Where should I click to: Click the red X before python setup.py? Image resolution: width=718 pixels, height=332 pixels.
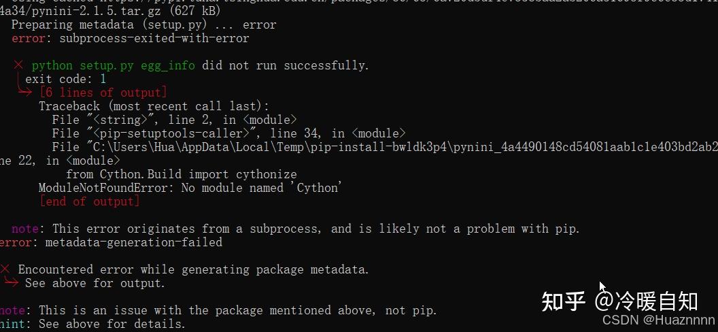pyautogui.click(x=18, y=65)
